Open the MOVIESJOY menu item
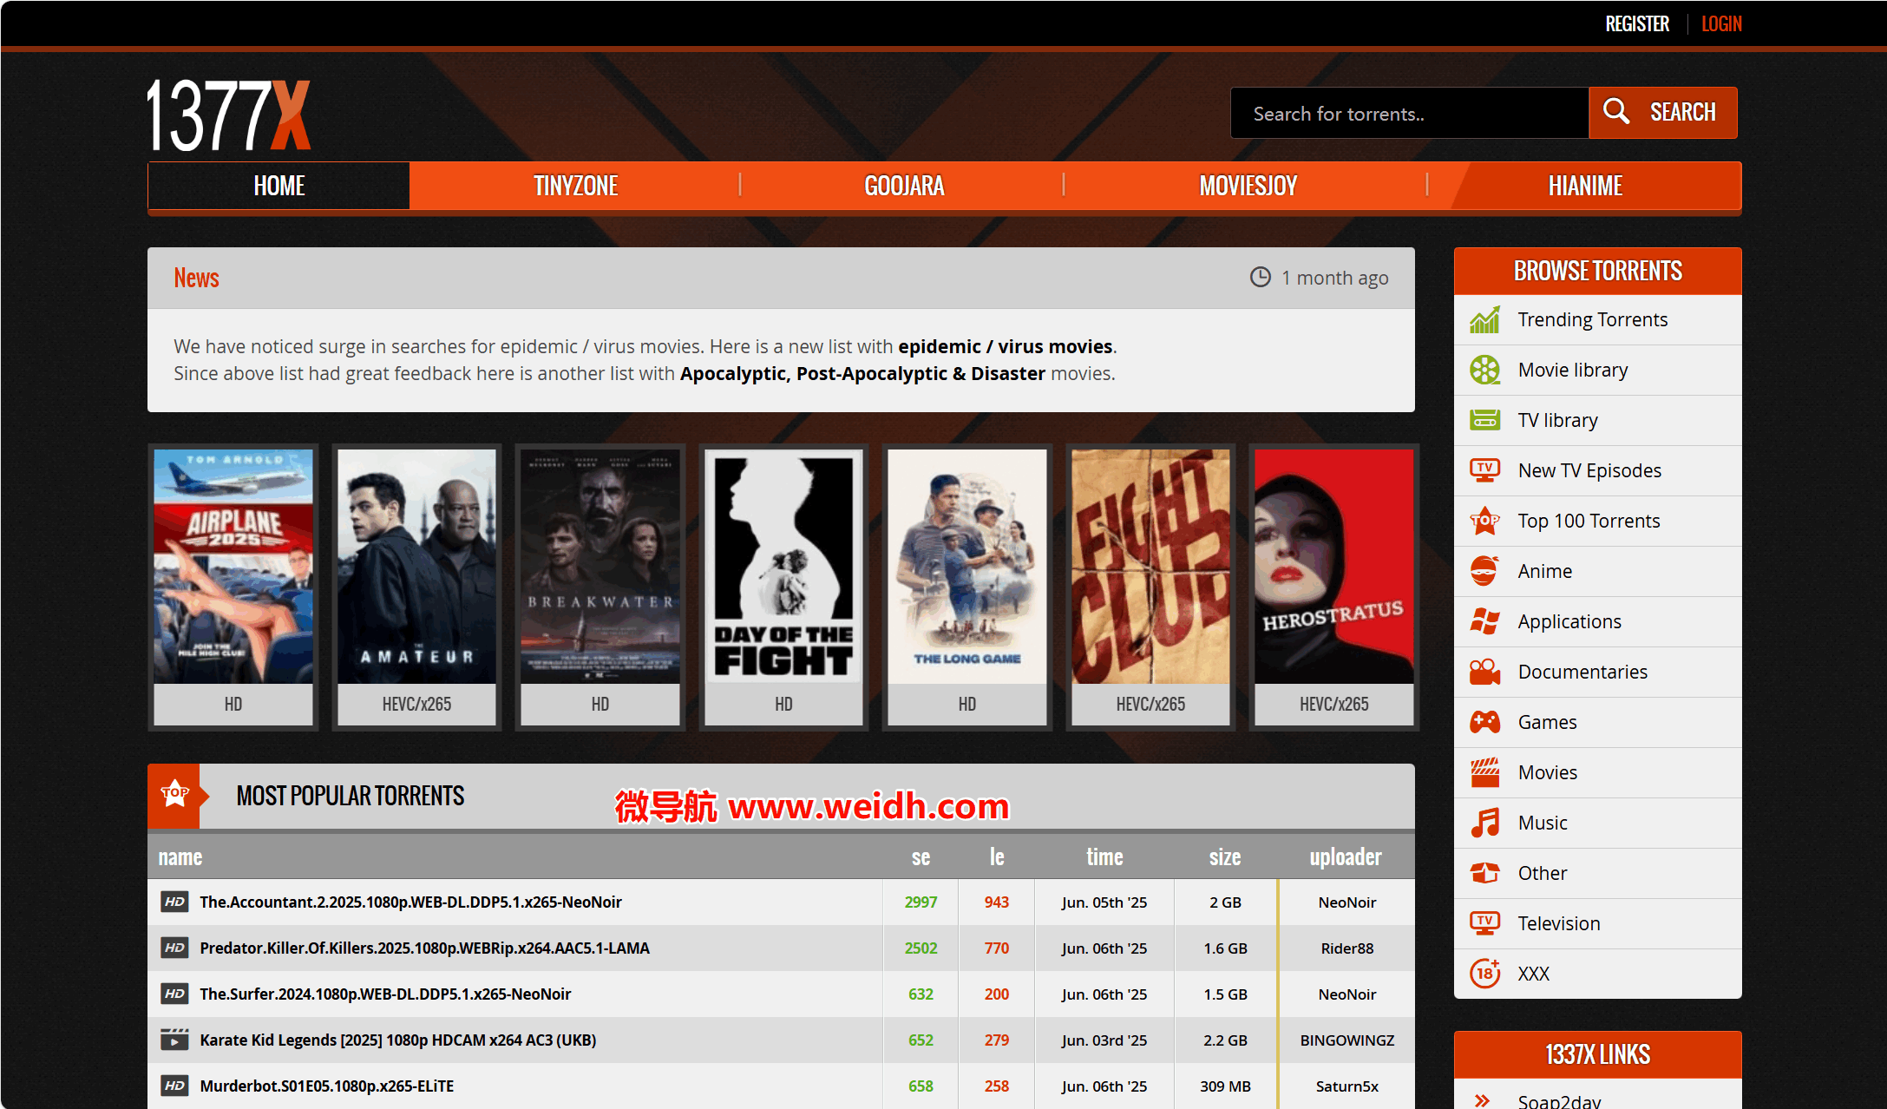The image size is (1887, 1109). pos(1248,186)
